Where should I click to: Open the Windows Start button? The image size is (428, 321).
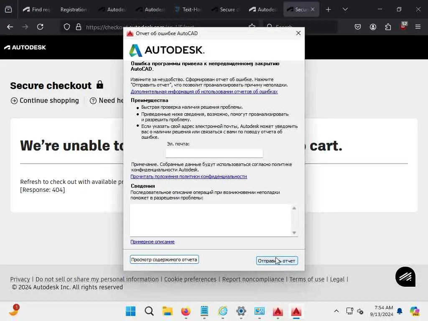click(x=130, y=311)
